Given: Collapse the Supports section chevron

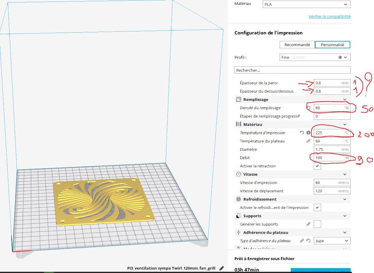Looking at the screenshot, I should pyautogui.click(x=345, y=216).
